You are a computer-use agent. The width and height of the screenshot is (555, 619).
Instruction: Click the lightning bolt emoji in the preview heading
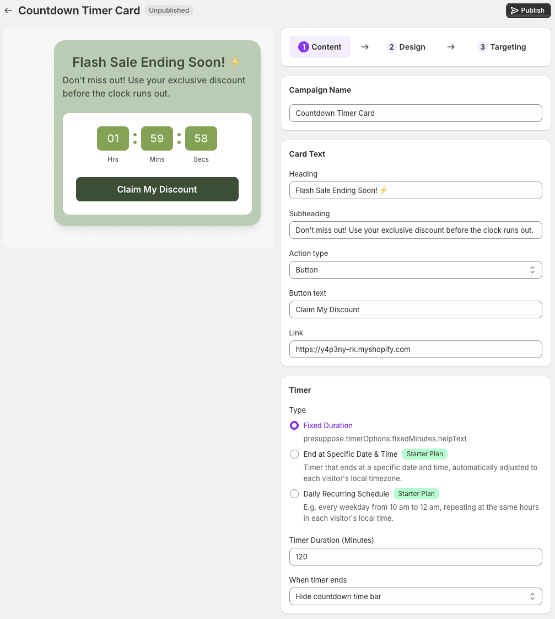coord(235,62)
